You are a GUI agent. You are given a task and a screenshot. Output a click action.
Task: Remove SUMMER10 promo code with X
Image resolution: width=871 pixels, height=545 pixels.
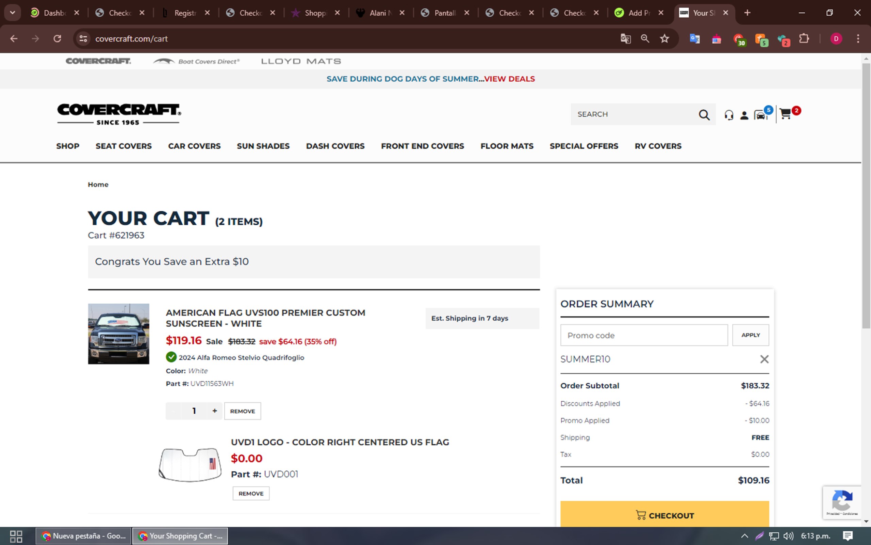coord(764,359)
